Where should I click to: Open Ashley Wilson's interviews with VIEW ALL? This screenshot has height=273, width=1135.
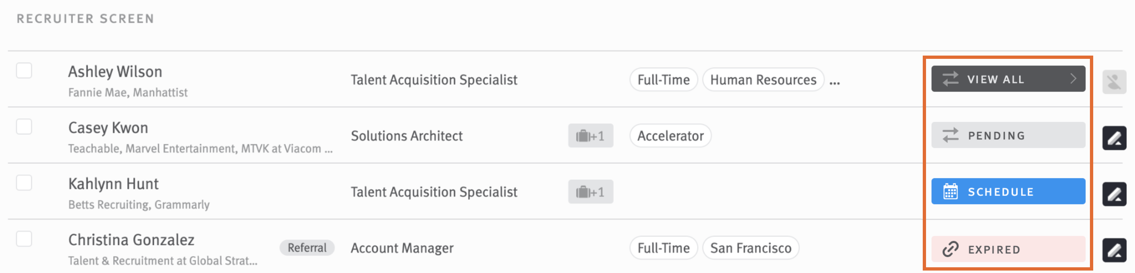[1008, 79]
